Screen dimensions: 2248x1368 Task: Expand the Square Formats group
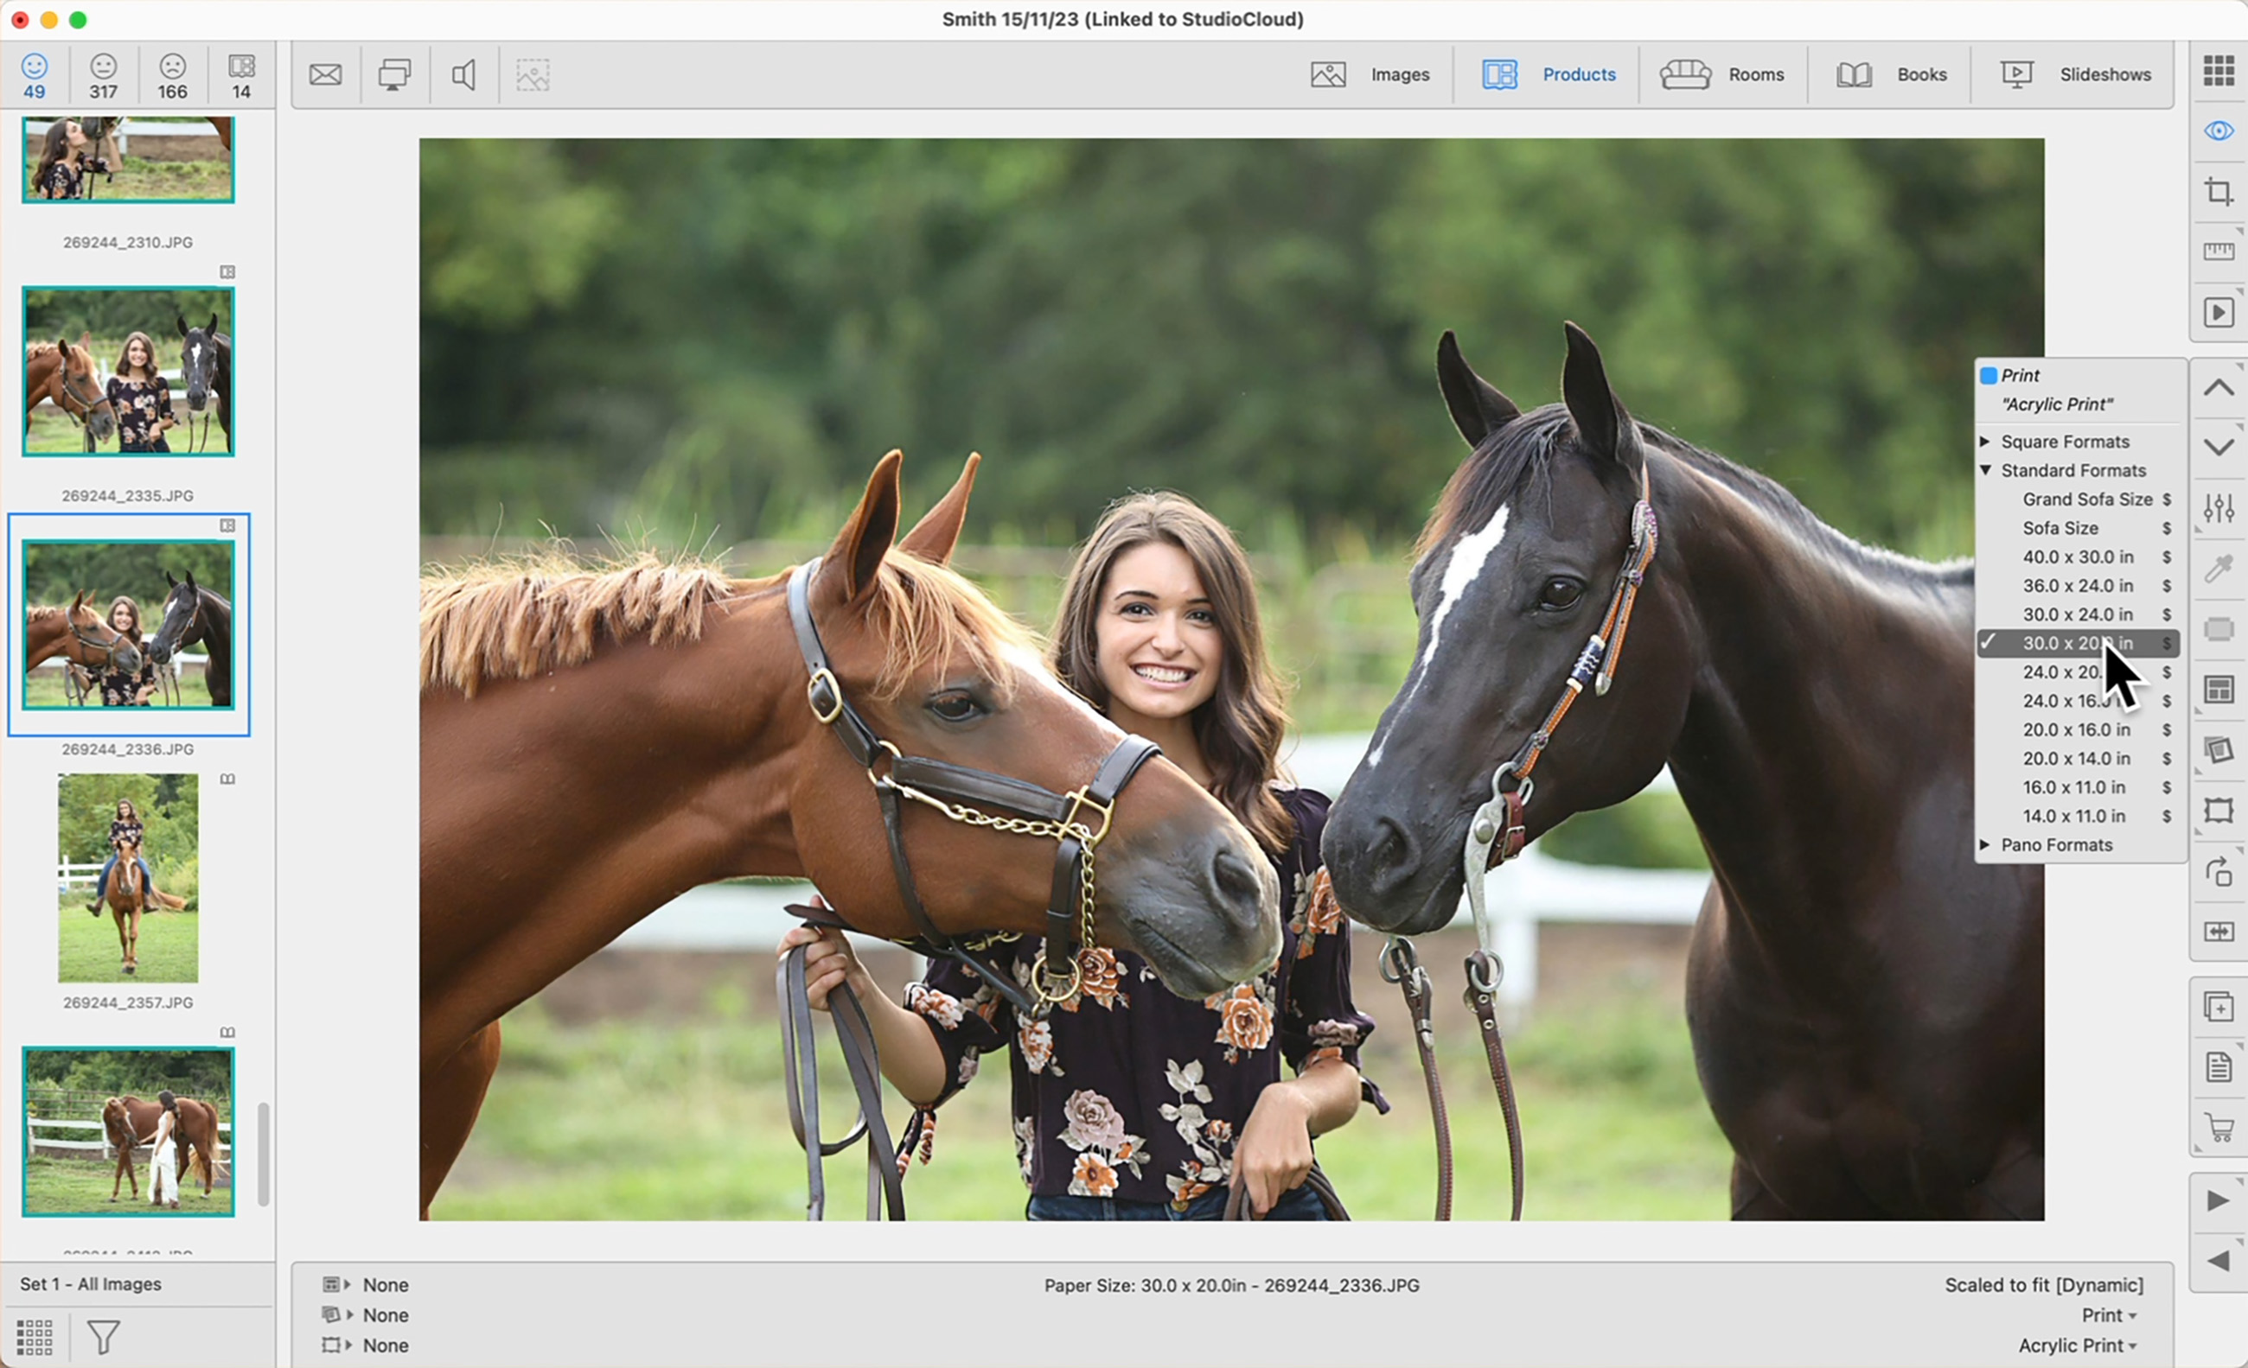(2064, 442)
